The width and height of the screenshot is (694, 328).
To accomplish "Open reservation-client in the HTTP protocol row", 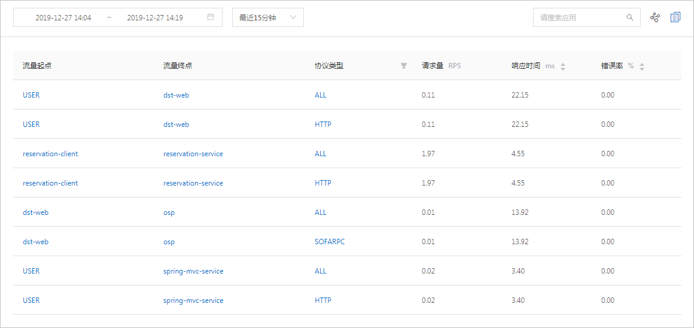I will pyautogui.click(x=50, y=183).
